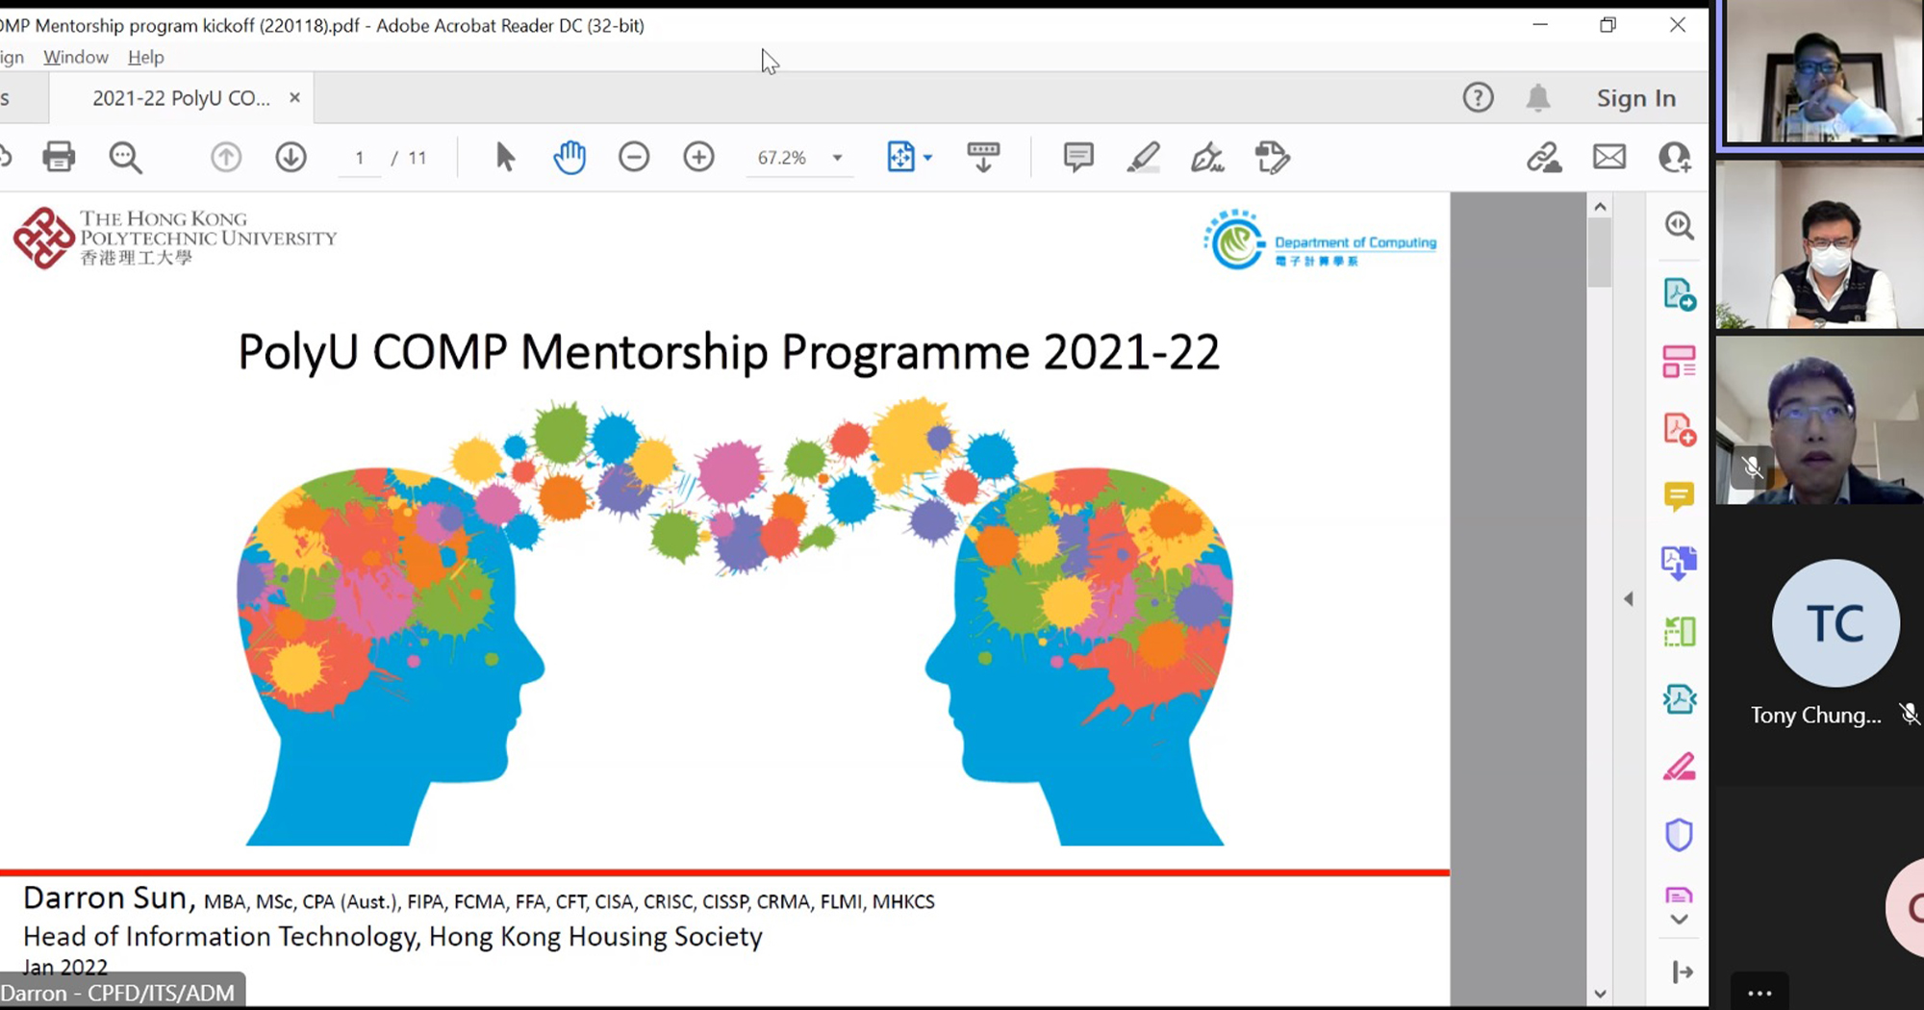This screenshot has height=1010, width=1924.
Task: Open the Protect tool in the sidebar
Action: (x=1680, y=834)
